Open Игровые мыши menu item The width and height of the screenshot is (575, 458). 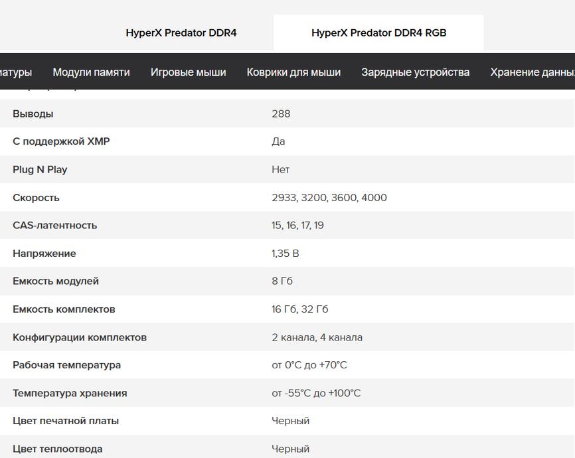pyautogui.click(x=188, y=72)
